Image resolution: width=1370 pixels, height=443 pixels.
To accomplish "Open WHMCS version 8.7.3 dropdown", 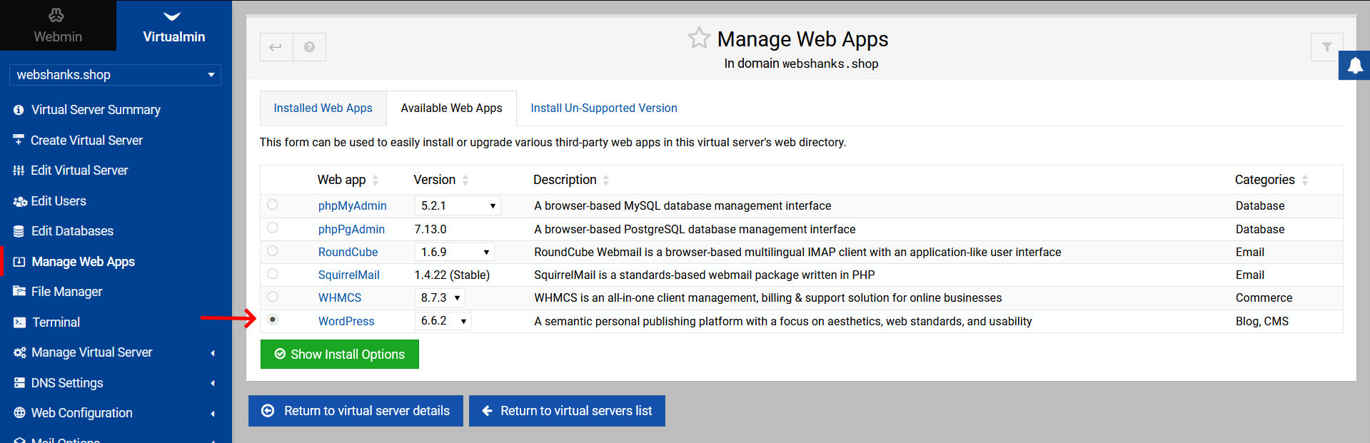I will [440, 297].
